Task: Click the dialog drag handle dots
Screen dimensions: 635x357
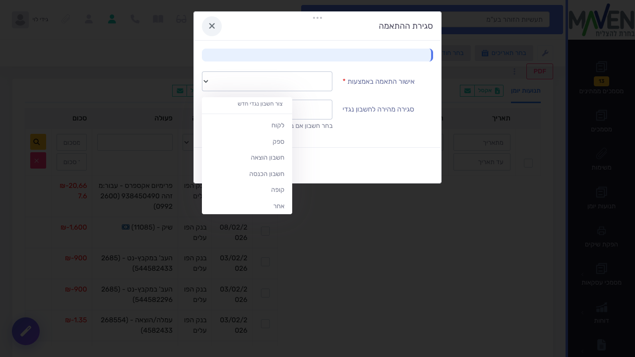Action: [x=317, y=18]
